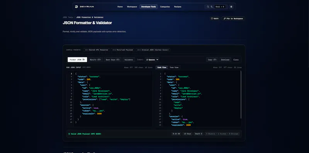Clear the JSON editor
The width and height of the screenshot is (309, 153).
236,59
